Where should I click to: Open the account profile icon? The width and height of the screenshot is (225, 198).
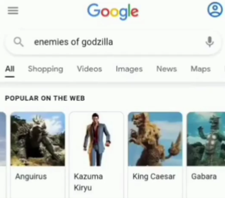(215, 10)
